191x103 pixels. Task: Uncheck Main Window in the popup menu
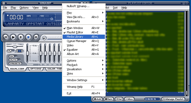84,28
